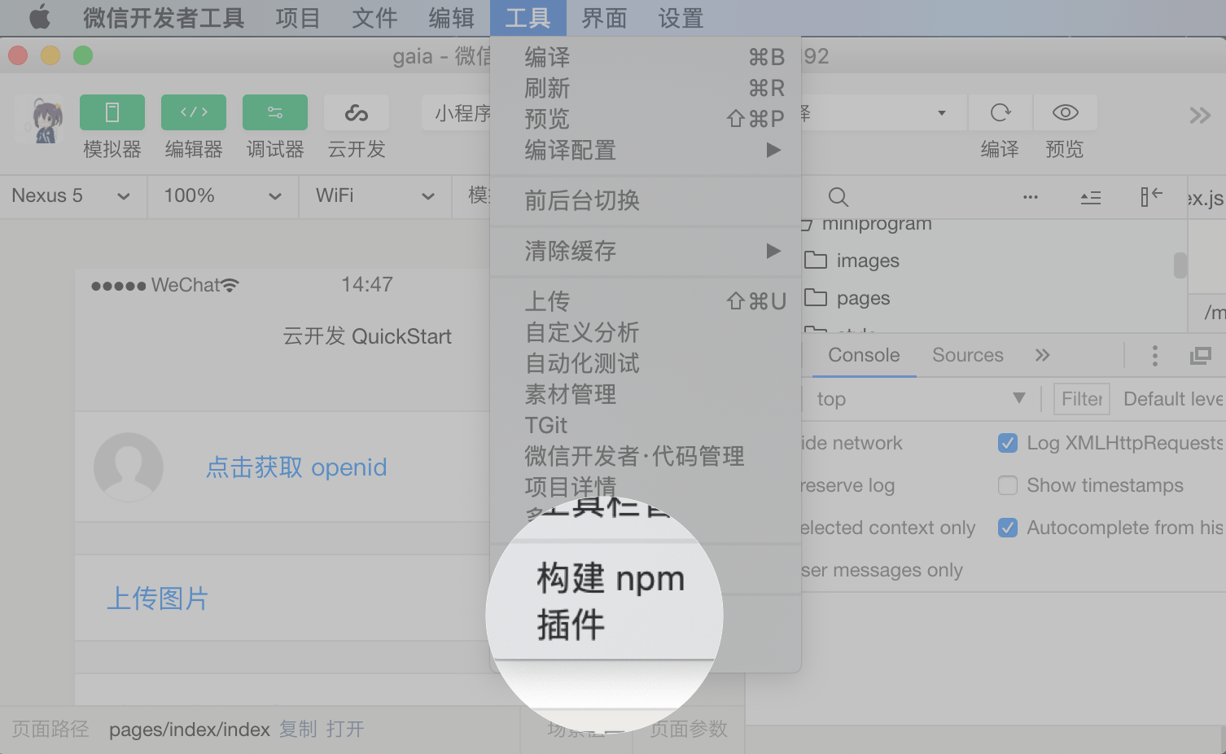This screenshot has width=1226, height=754.
Task: Disable Autocomplete from history
Action: coord(1007,528)
